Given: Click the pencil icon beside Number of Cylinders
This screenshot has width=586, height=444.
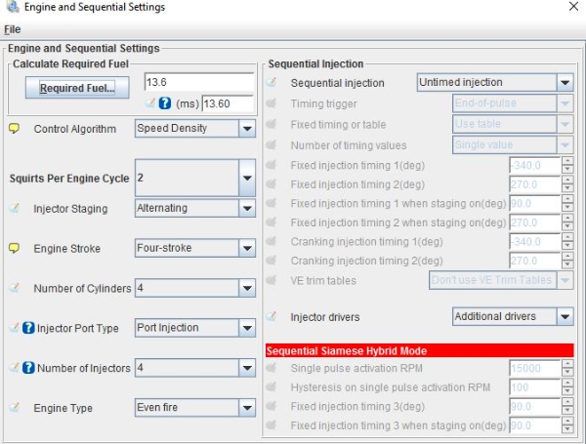Looking at the screenshot, I should click(x=15, y=288).
